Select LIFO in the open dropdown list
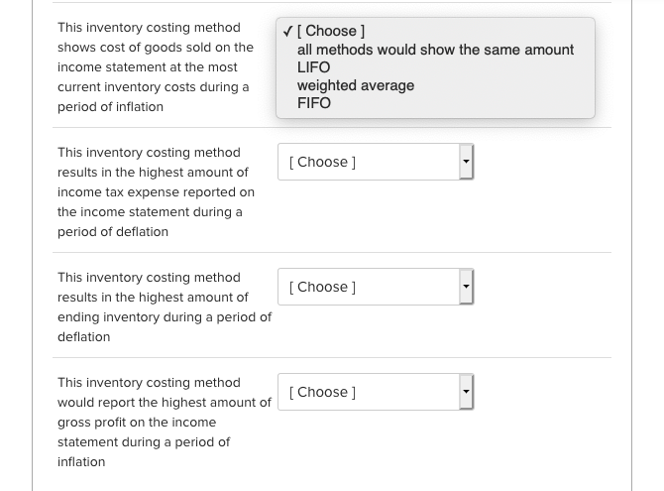 coord(314,67)
